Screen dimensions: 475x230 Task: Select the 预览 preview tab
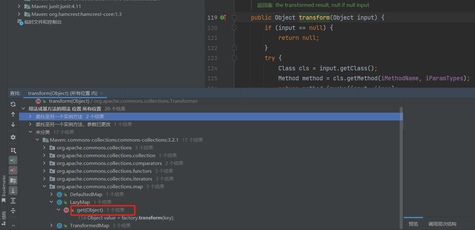click(413, 224)
